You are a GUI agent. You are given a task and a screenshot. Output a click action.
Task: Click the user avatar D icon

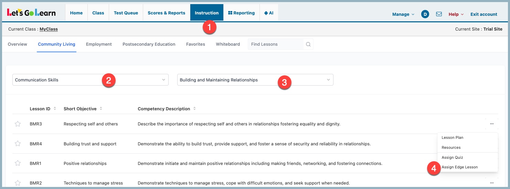pos(425,14)
